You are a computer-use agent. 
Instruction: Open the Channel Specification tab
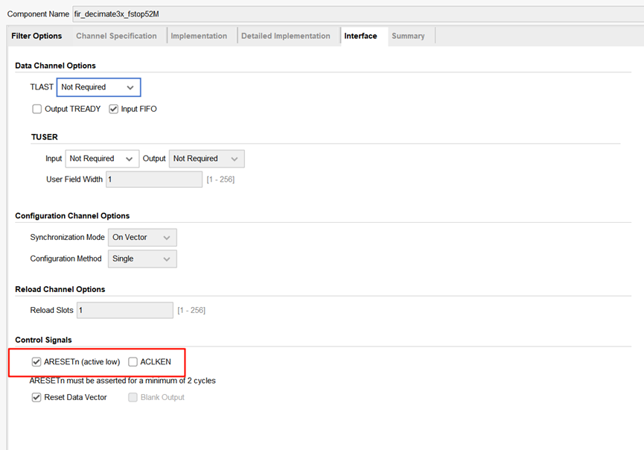point(116,36)
